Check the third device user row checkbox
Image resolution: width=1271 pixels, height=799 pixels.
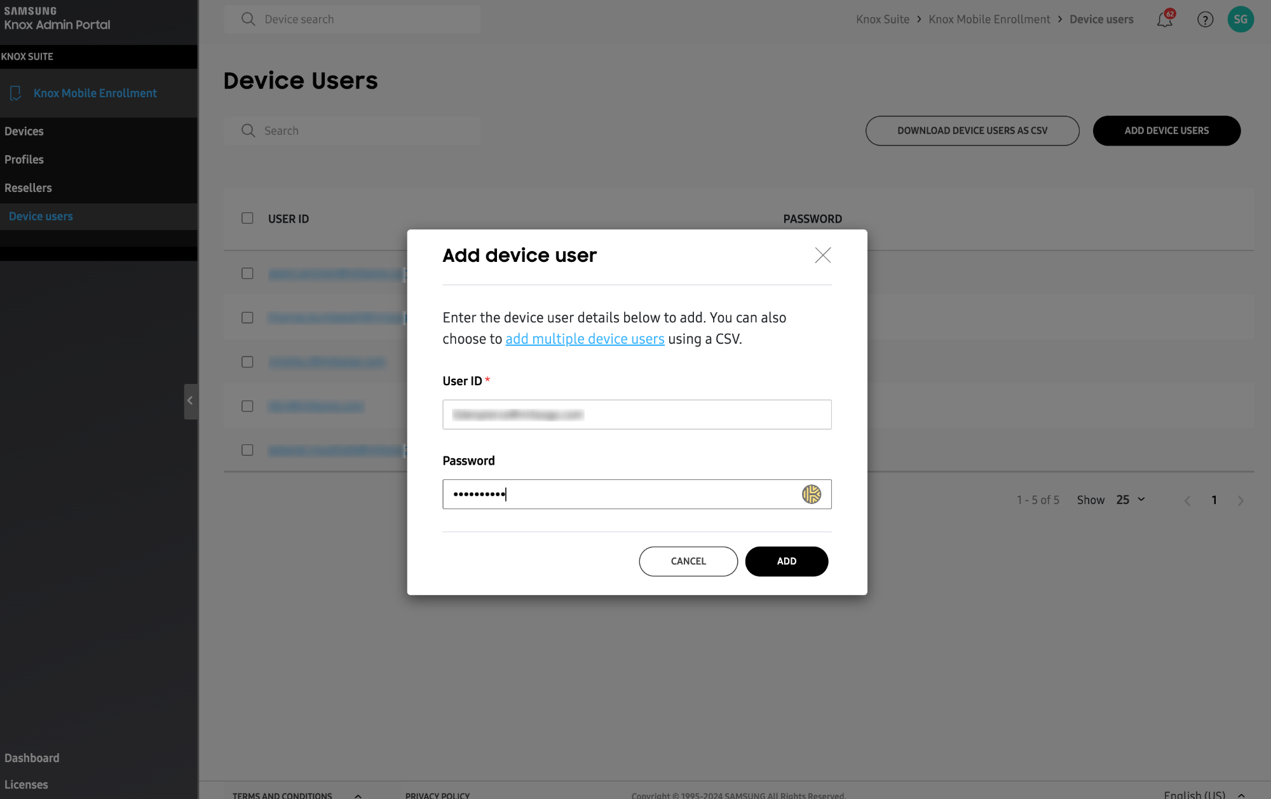pyautogui.click(x=247, y=362)
